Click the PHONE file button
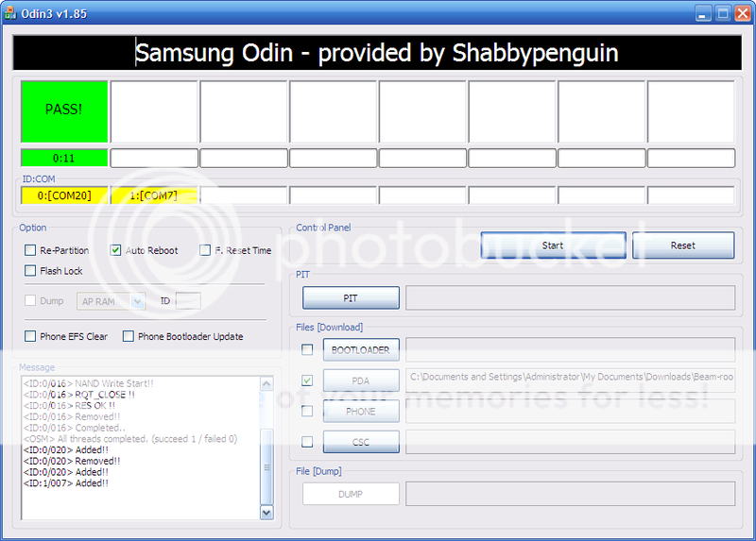Image resolution: width=756 pixels, height=541 pixels. pyautogui.click(x=361, y=411)
